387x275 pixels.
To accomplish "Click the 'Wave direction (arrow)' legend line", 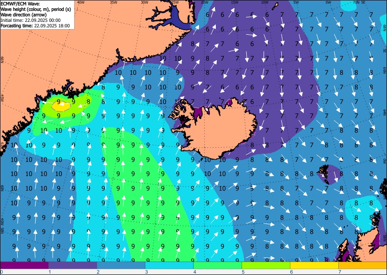I will coord(24,15).
